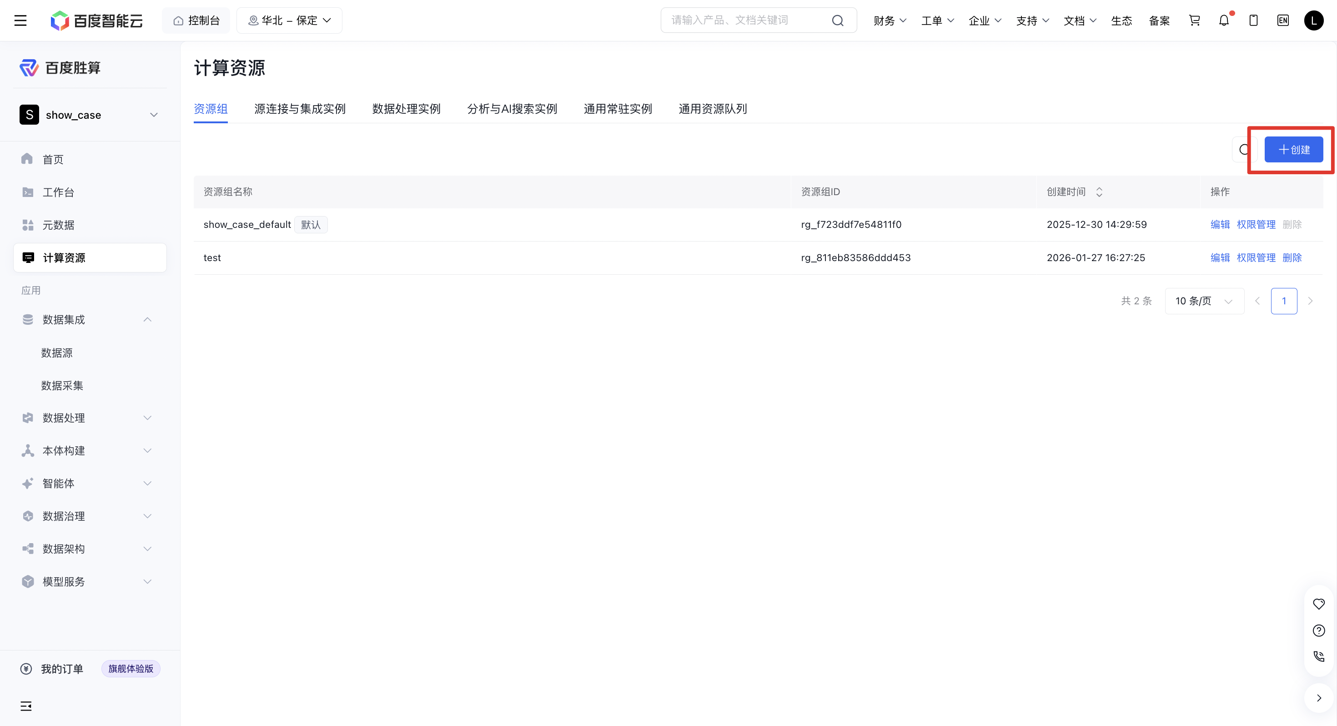The height and width of the screenshot is (726, 1337).
Task: Click 删除 for the test row
Action: pyautogui.click(x=1292, y=257)
